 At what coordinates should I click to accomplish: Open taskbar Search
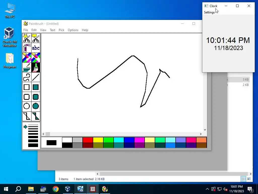click(x=18, y=189)
